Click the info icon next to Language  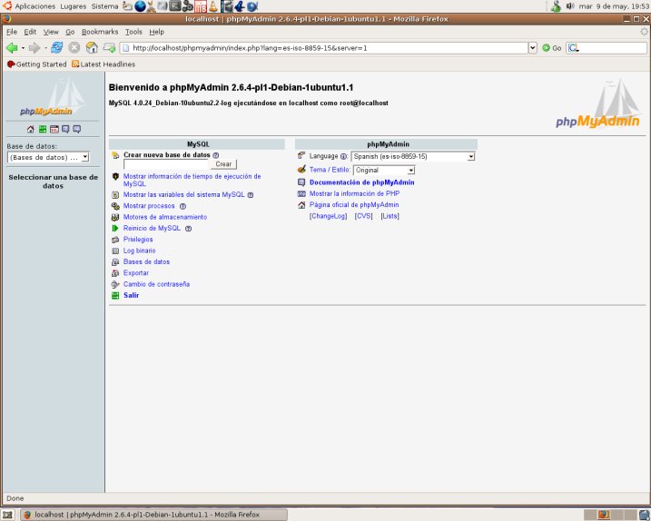tap(343, 156)
